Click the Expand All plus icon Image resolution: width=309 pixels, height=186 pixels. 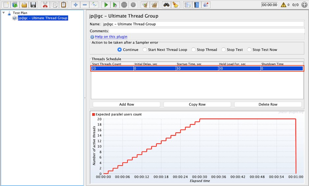[76, 5]
